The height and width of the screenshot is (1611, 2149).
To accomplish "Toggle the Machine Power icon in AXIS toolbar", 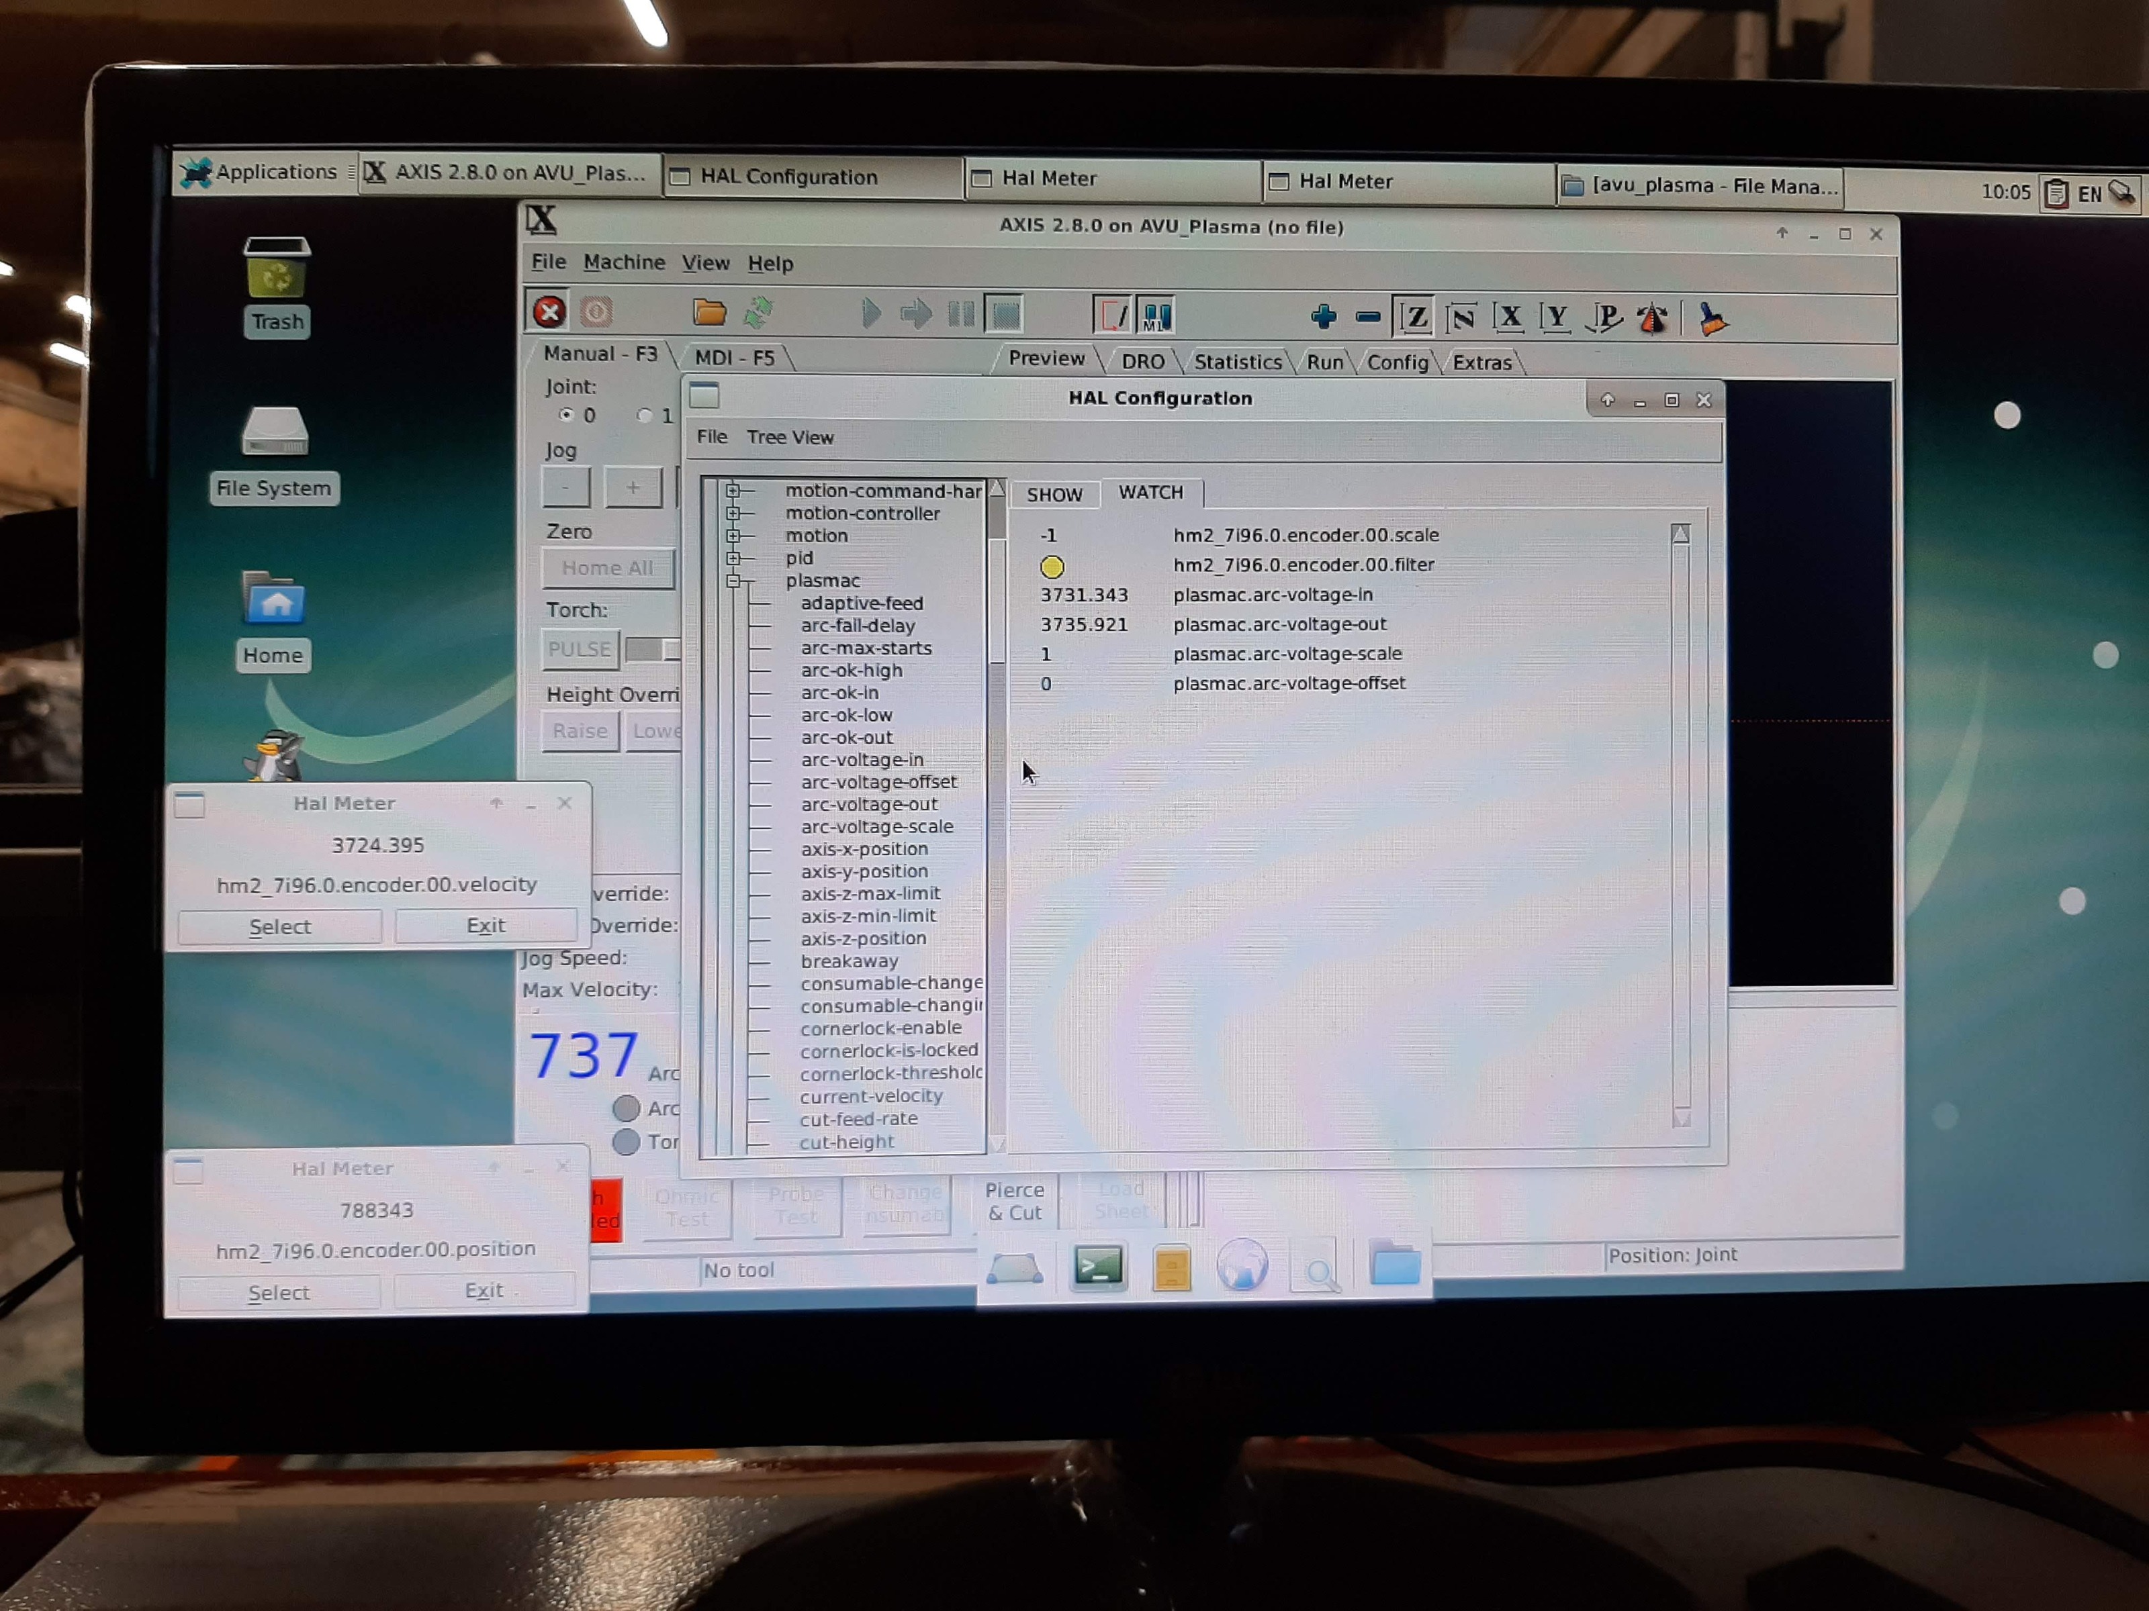I will [596, 311].
